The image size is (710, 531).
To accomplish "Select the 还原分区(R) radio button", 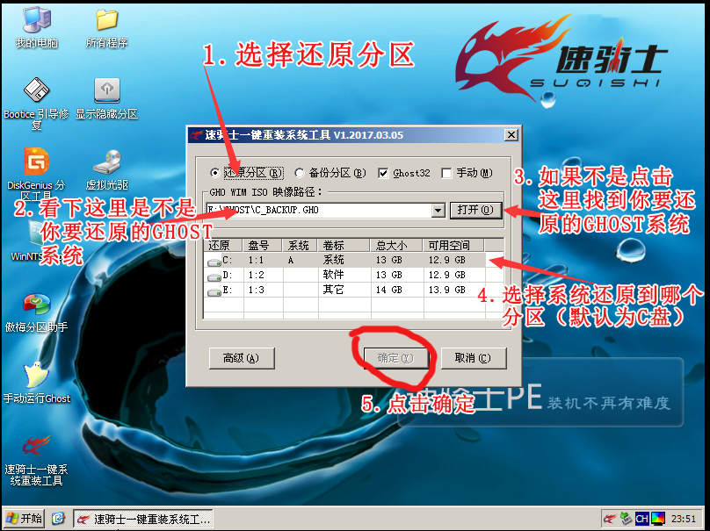I will click(215, 173).
